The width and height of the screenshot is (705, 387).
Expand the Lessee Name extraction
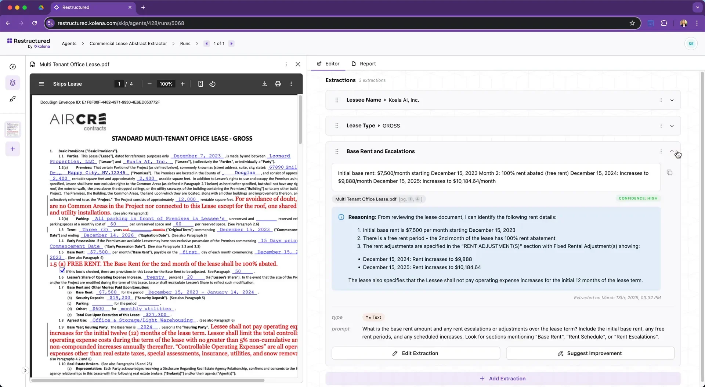(x=672, y=100)
